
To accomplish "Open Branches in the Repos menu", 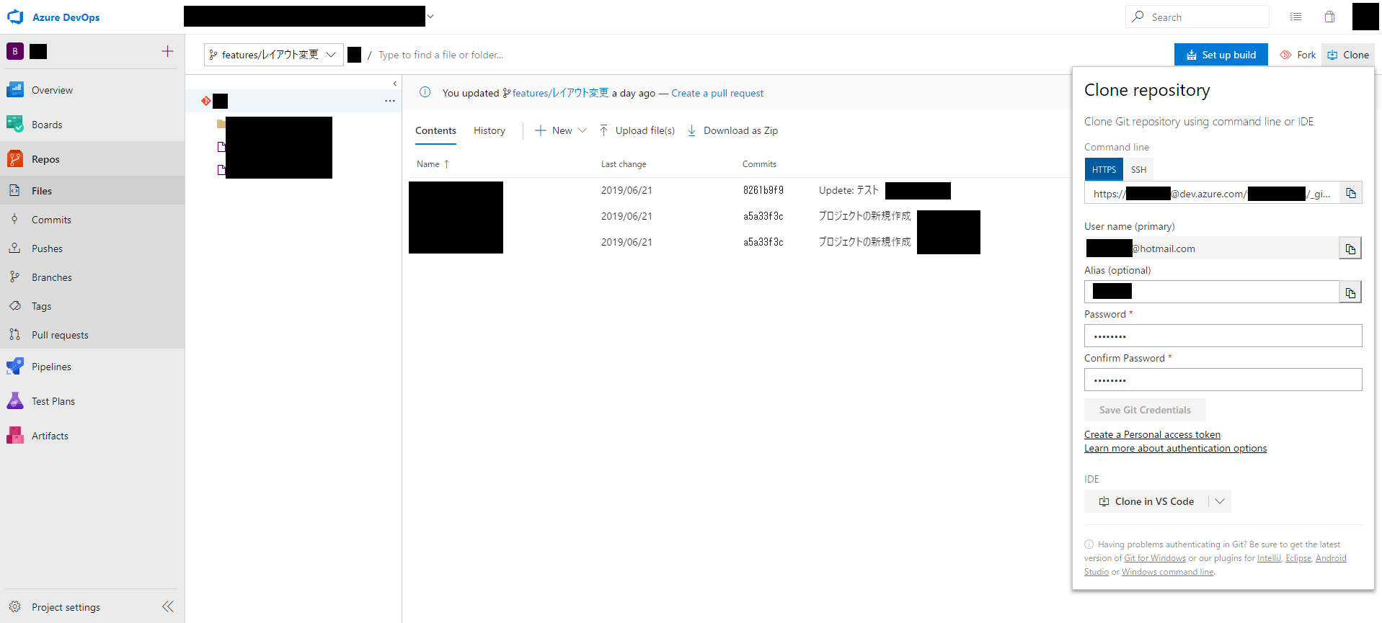I will pos(92,277).
